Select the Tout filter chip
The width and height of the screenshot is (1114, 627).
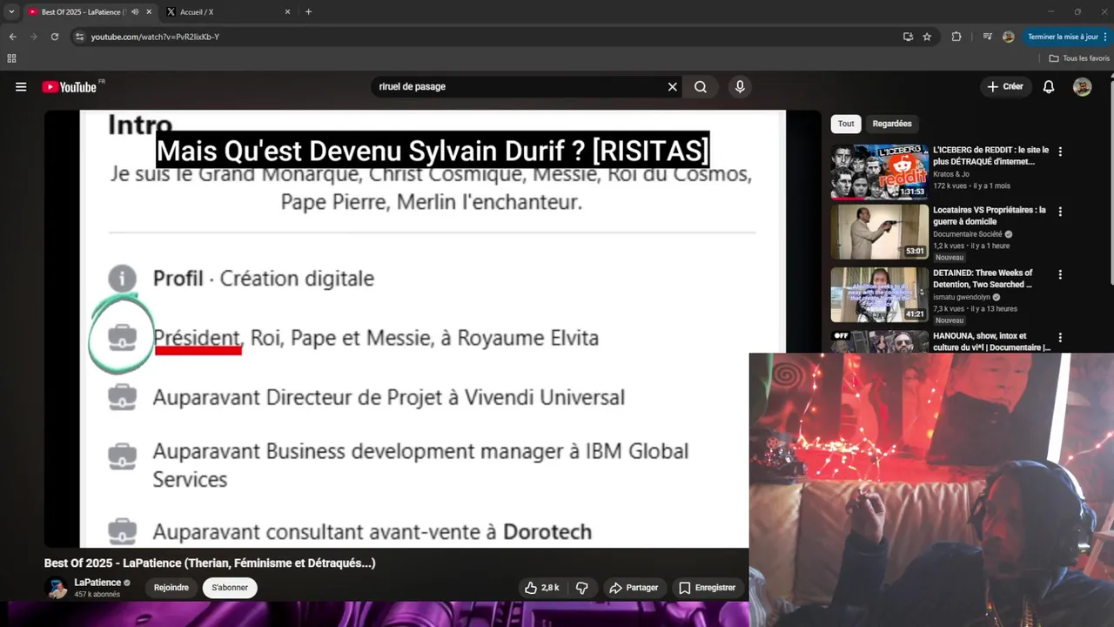pyautogui.click(x=846, y=124)
